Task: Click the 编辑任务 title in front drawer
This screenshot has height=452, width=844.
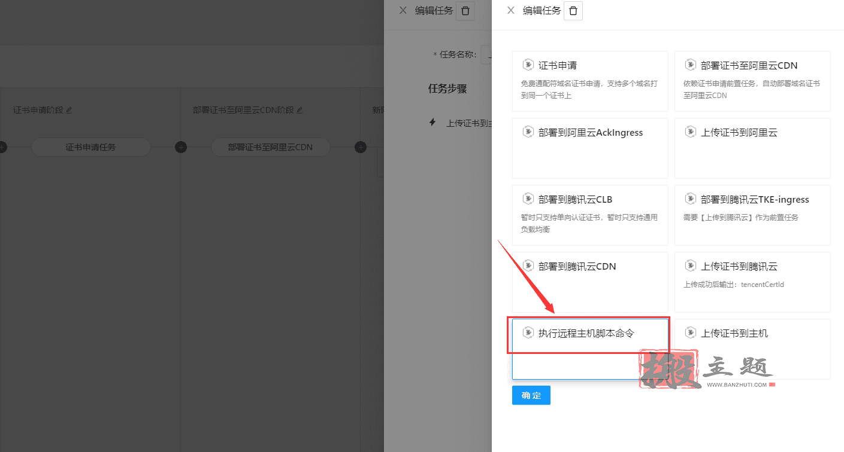Action: 542,10
